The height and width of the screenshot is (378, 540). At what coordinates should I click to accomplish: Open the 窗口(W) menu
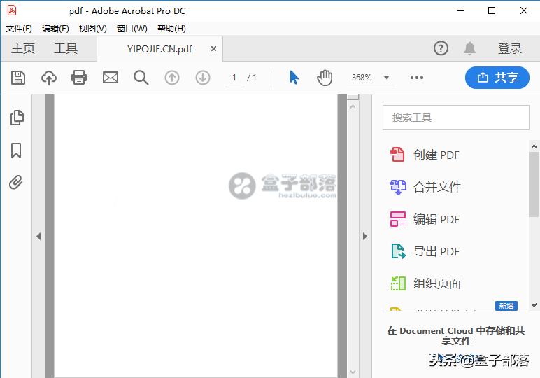(x=132, y=29)
